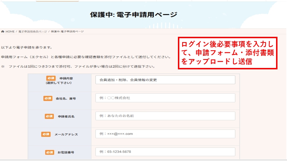Click the 必須 badge beside 会社名、屋号
Screen dimensions: 287x161
(48, 98)
